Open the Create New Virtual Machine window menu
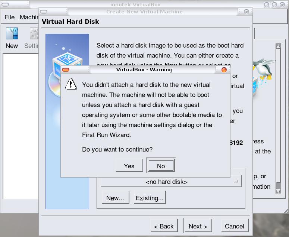This screenshot has width=289, height=237. [x=44, y=12]
